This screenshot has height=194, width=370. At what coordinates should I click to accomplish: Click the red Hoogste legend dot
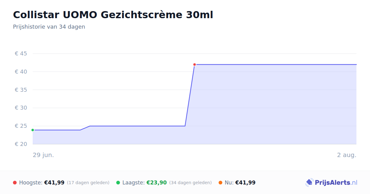(x=15, y=183)
